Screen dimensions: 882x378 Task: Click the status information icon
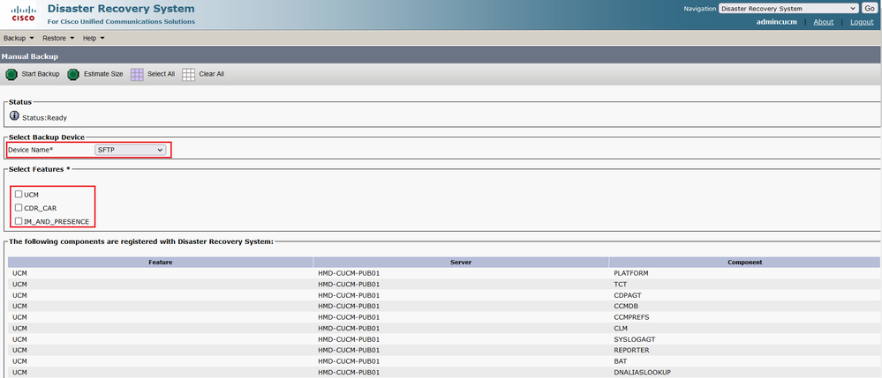pos(15,115)
